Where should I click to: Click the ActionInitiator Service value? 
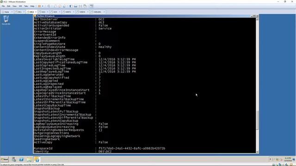coord(105,29)
